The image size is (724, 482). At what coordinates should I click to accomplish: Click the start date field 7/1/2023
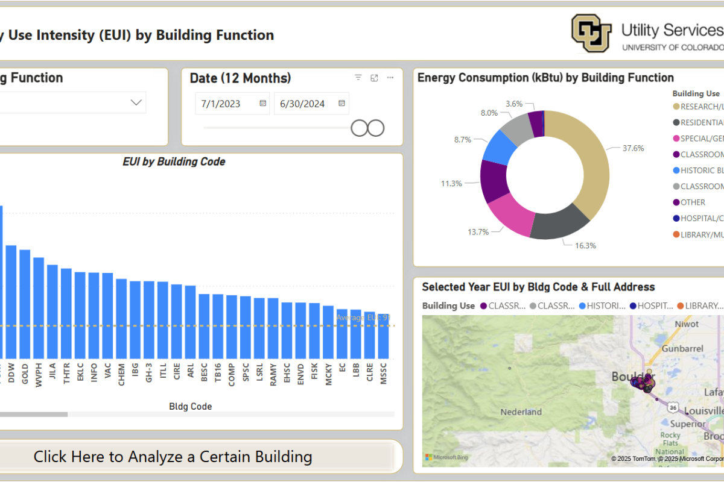232,104
